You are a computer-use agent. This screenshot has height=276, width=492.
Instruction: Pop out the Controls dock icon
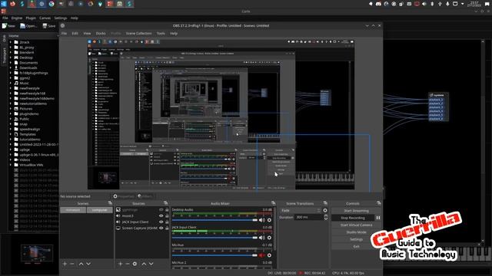click(x=379, y=203)
